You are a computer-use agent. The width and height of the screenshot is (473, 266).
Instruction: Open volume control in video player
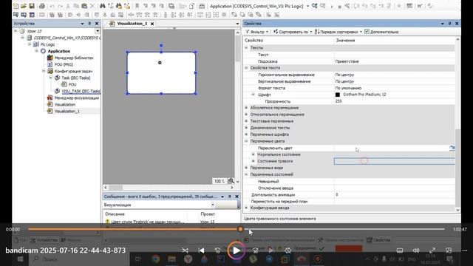tap(416, 250)
